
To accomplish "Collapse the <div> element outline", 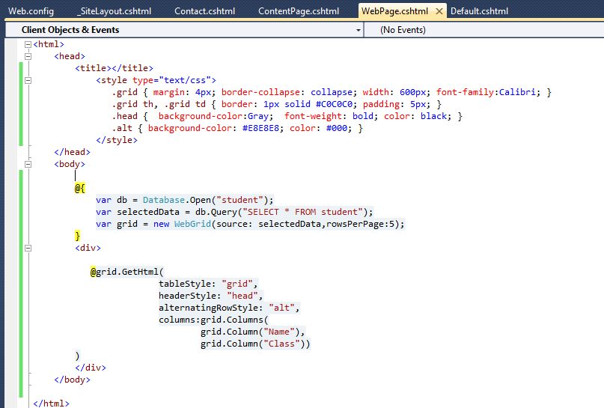I will (x=28, y=248).
